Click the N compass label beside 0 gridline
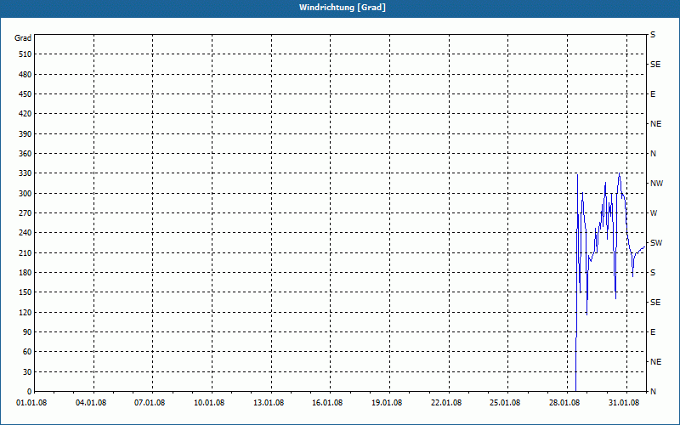The width and height of the screenshot is (680, 425). tap(653, 392)
